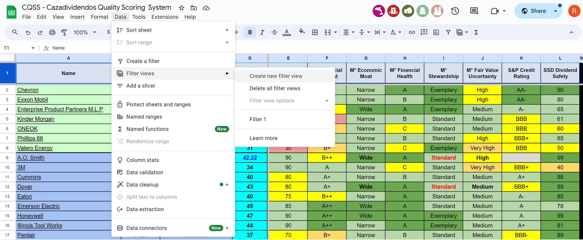The height and width of the screenshot is (240, 583).
Task: Open the comments panel icon
Action: tap(474, 11)
